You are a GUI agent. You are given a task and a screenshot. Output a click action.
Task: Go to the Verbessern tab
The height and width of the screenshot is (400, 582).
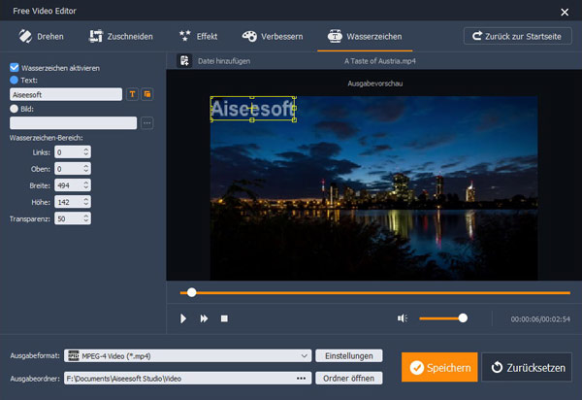click(x=273, y=36)
